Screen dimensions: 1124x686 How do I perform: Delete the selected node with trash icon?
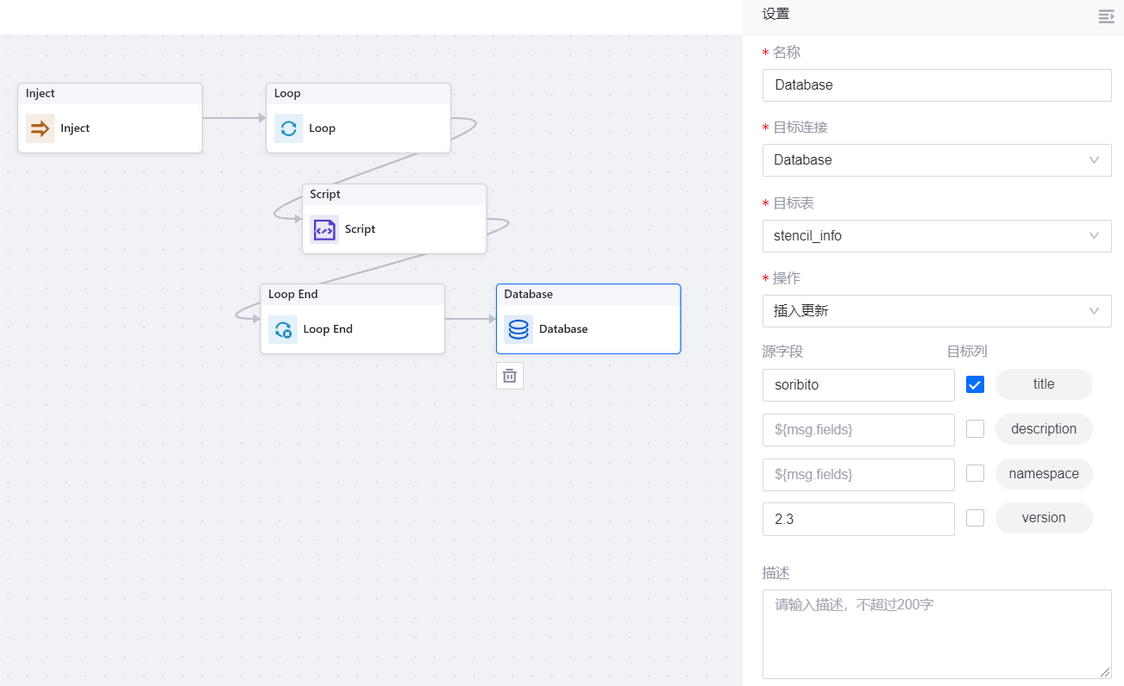(510, 376)
